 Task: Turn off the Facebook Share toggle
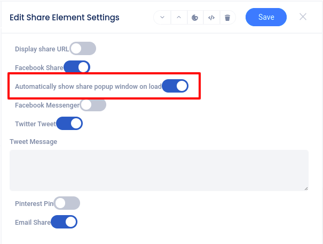click(x=77, y=67)
